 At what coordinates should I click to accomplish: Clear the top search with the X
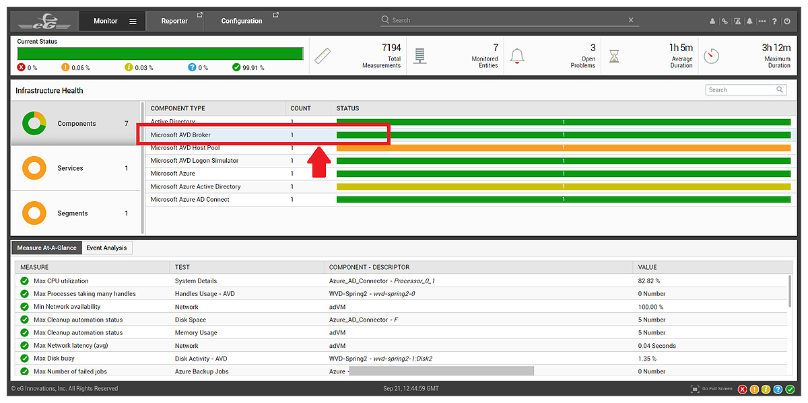(631, 20)
